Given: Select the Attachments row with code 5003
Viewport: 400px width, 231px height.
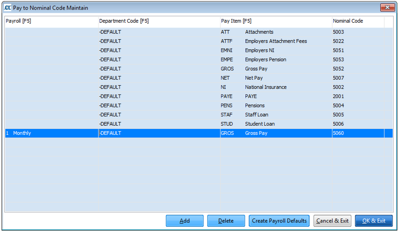Looking at the screenshot, I should 259,32.
